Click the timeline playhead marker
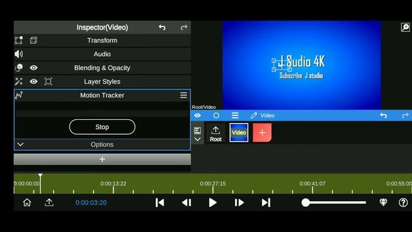The height and width of the screenshot is (232, 412). [40, 175]
